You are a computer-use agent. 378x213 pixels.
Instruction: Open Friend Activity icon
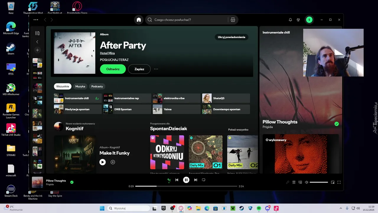click(x=298, y=20)
